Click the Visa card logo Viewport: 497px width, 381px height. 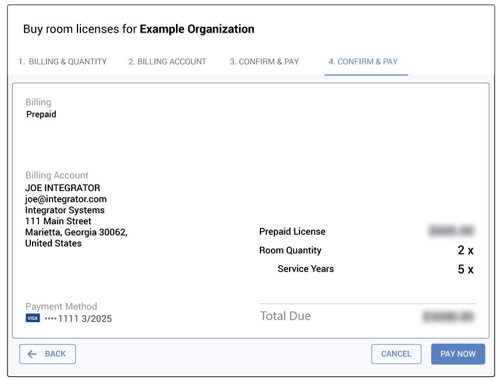pos(33,318)
